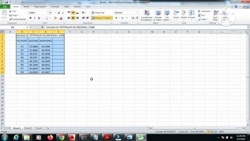Open Clear menu button

click(x=203, y=19)
